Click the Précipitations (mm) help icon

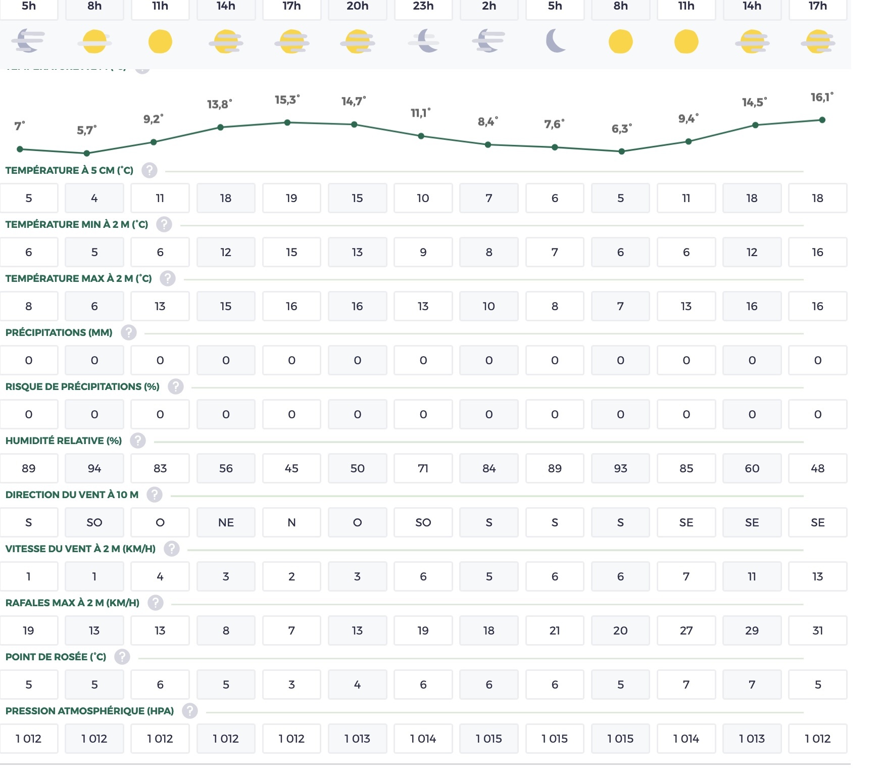[x=128, y=332]
